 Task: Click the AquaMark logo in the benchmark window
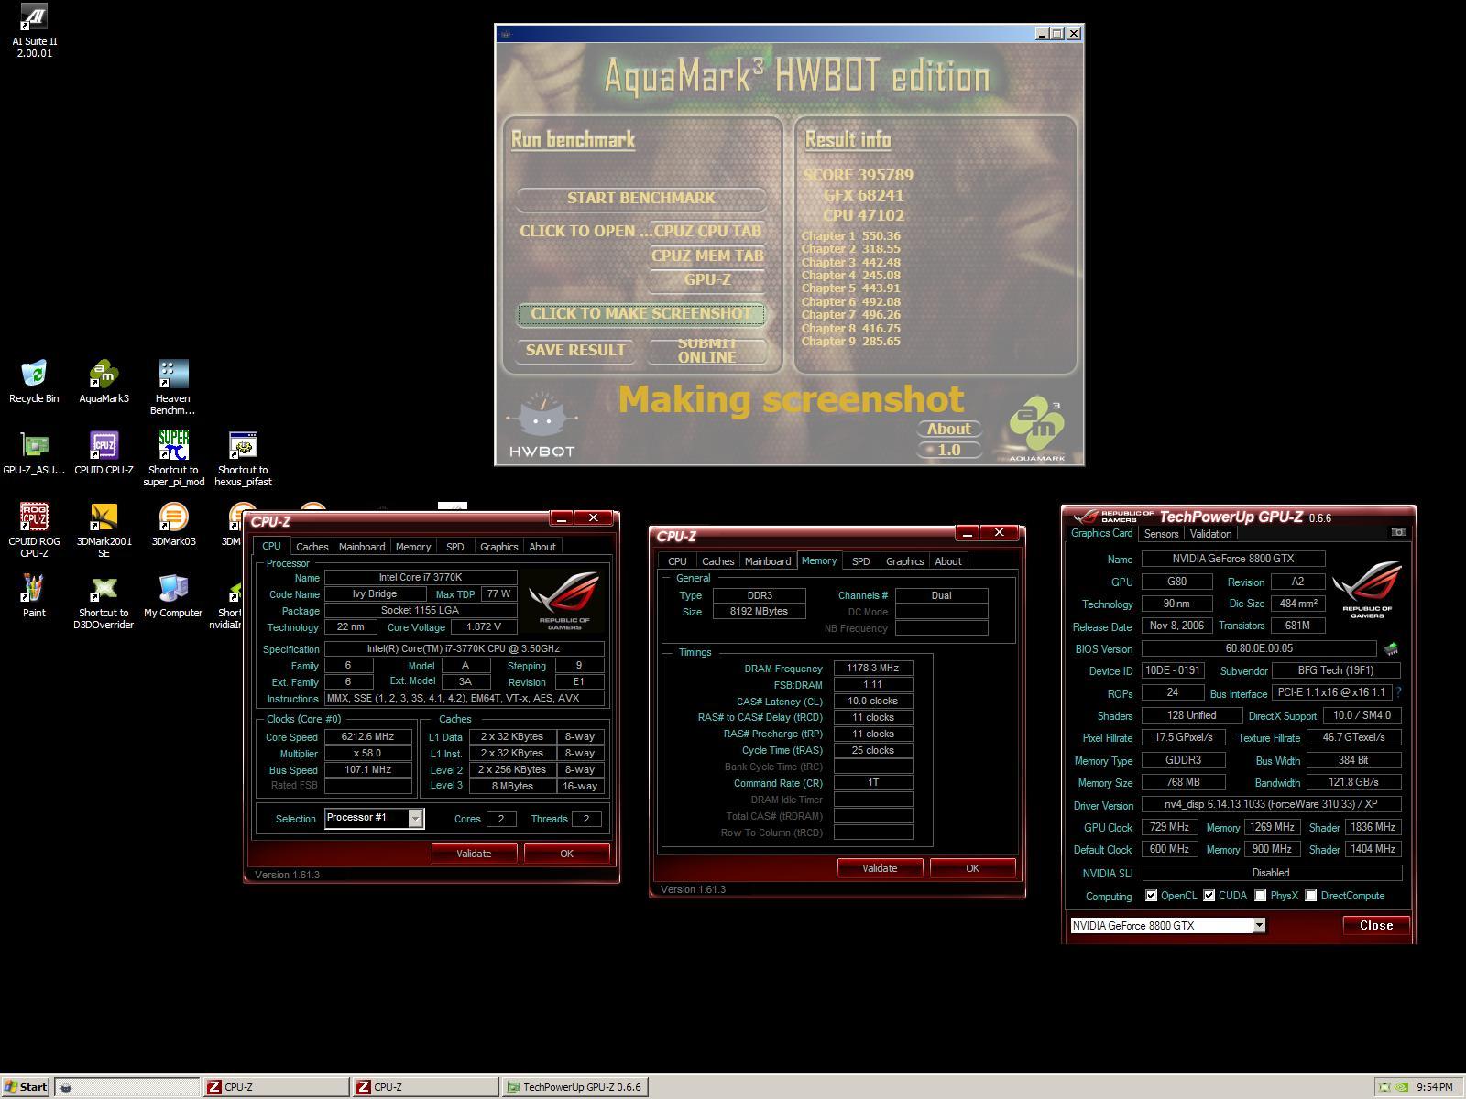click(x=1037, y=429)
